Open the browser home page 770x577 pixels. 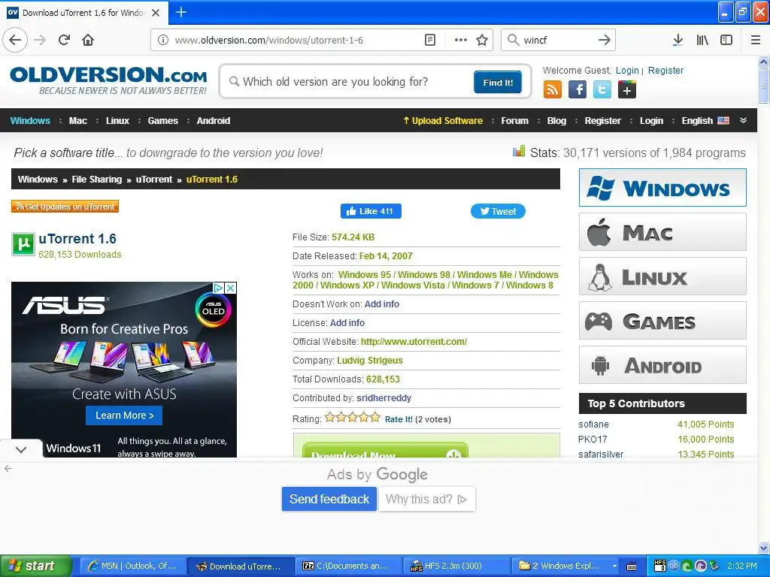click(x=88, y=40)
